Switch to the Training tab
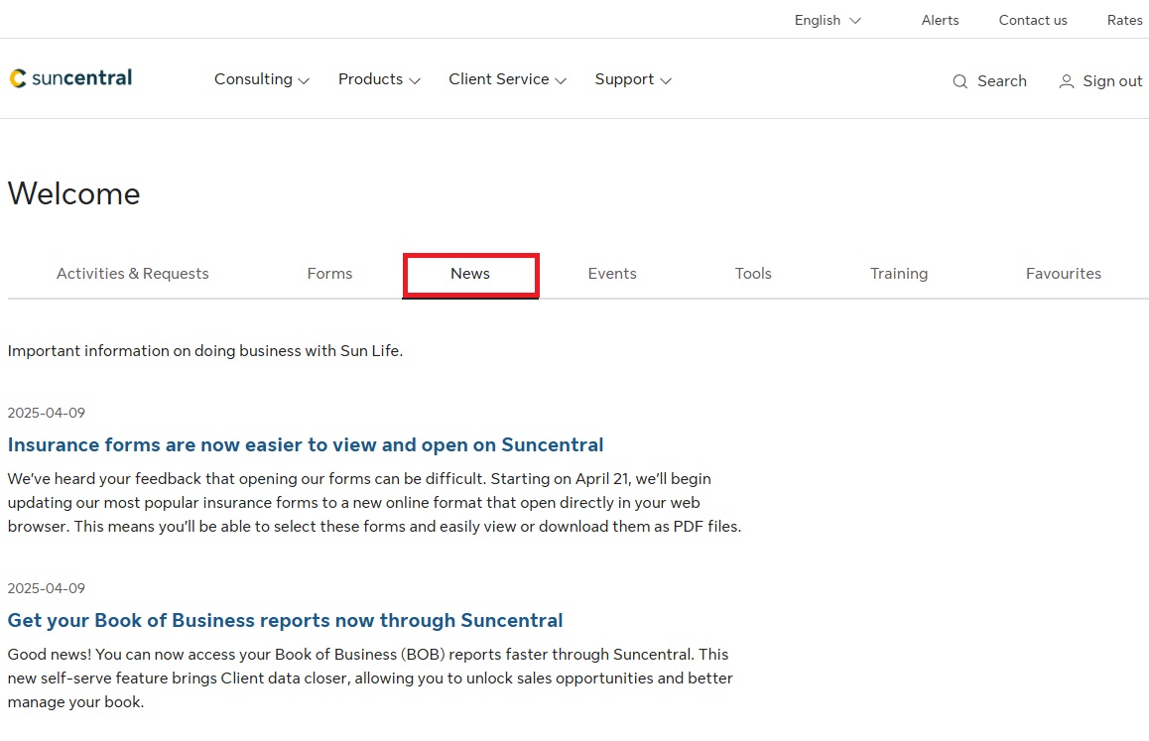1149x741 pixels. pos(899,274)
